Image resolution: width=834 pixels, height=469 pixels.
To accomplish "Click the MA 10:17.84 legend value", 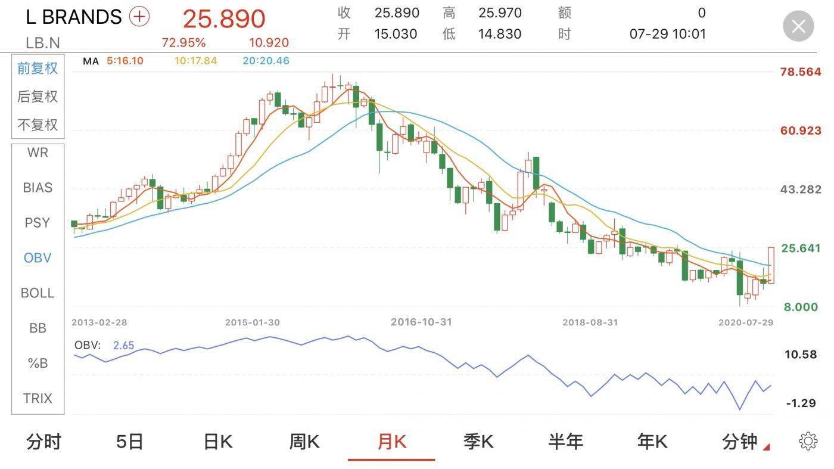I will pyautogui.click(x=196, y=61).
